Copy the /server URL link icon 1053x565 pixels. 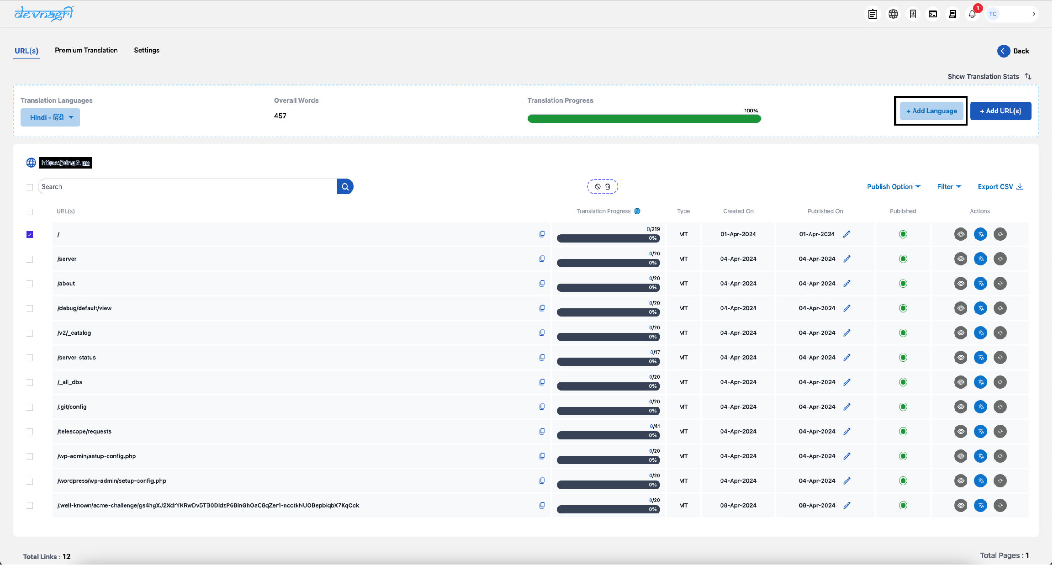[542, 259]
